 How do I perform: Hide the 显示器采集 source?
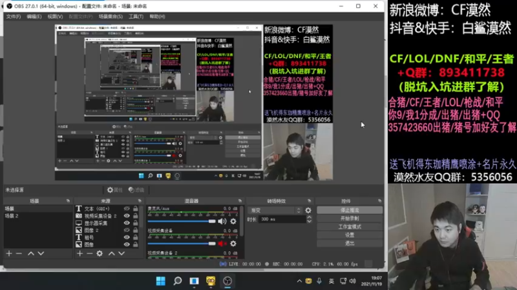point(127,223)
